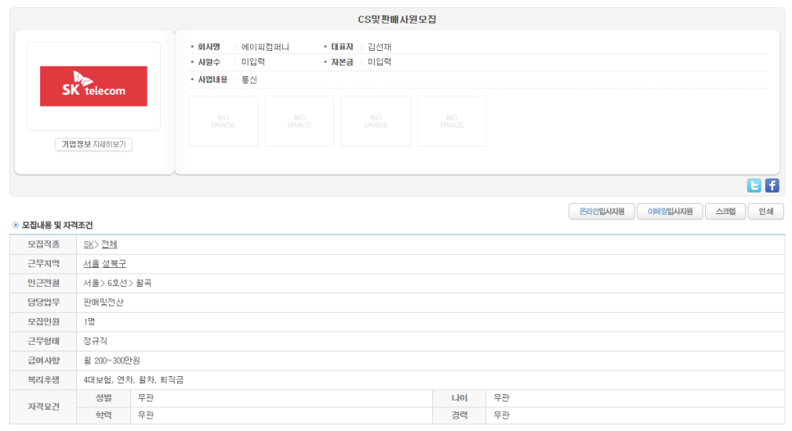Screen dimensions: 792x431
Task: Click 무관 value next to 경력
Action: point(502,415)
